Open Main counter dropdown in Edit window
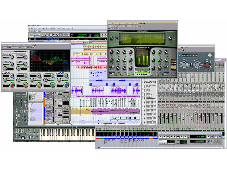Viewport: 227px width, 170px height. pos(86,34)
